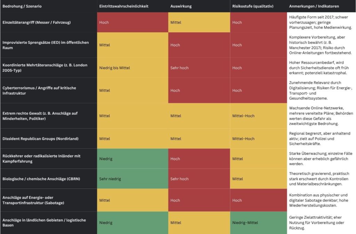Screen dimensions: 356x234
Task: Click the red 'Sehr hoch' cell in CBRN row
Action: pos(179,179)
